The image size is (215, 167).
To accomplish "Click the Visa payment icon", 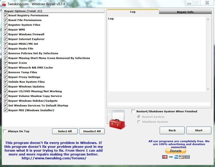I will click(x=171, y=157).
